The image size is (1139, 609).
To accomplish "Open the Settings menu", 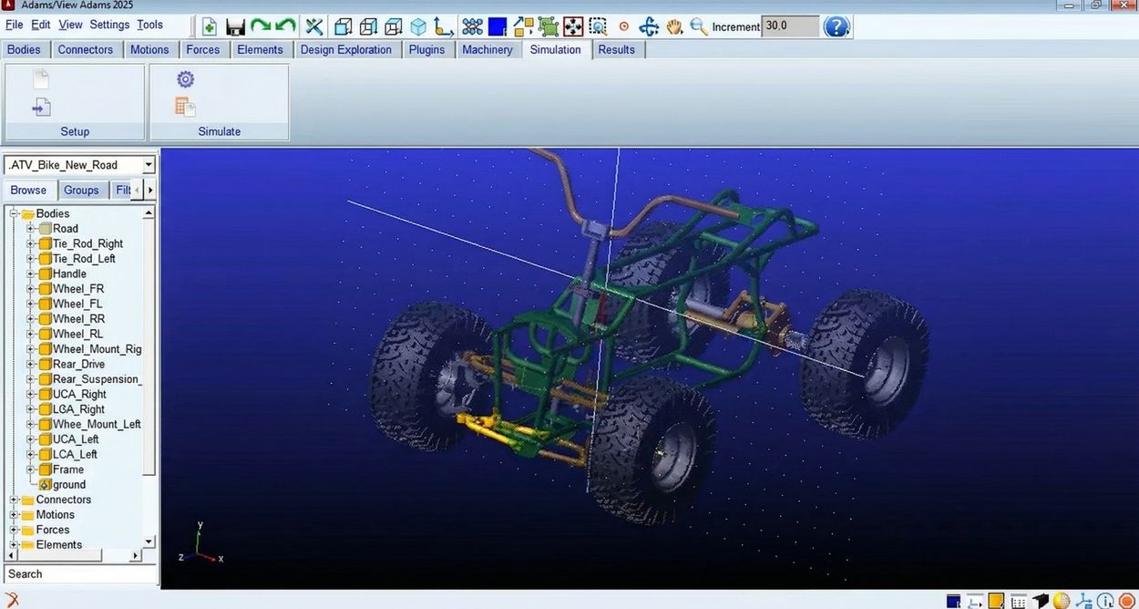I will [109, 25].
